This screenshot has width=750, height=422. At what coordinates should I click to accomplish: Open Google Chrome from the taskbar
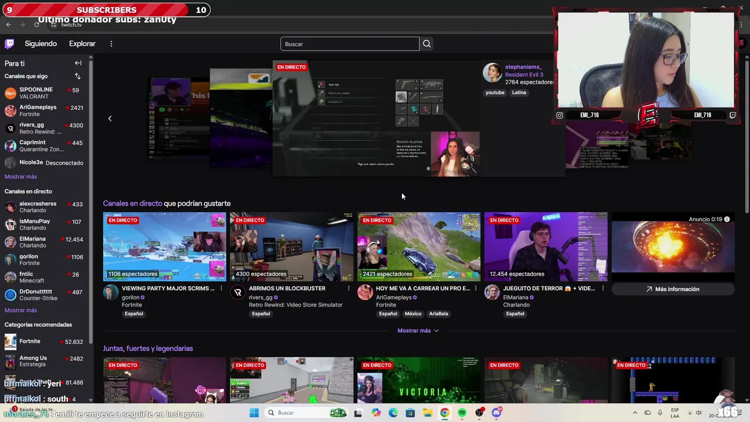(x=445, y=413)
